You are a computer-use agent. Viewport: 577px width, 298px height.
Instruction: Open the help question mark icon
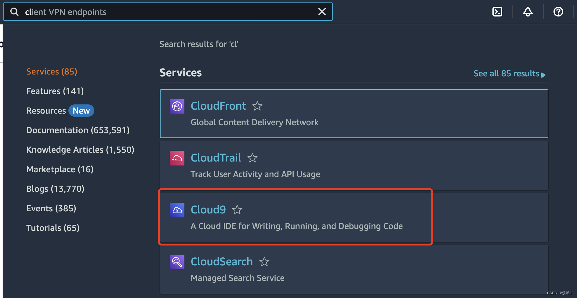(x=558, y=12)
